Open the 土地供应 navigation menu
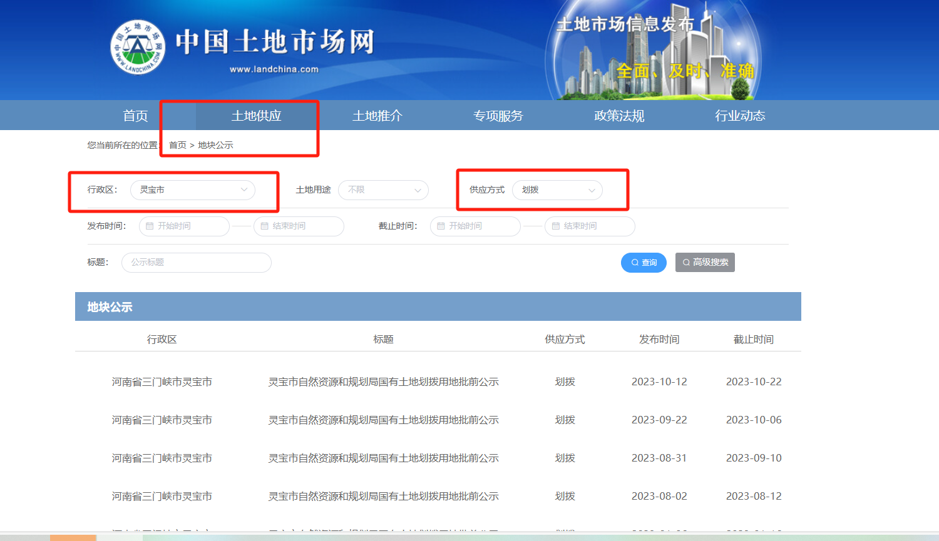Screen dimensions: 939x541 click(x=257, y=116)
